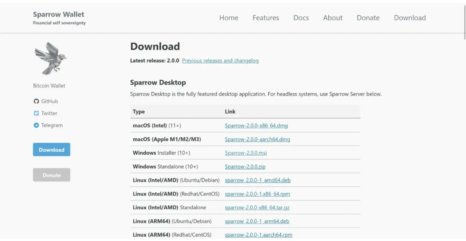The image size is (466, 241).
Task: Open Previous releases and changelog link
Action: (220, 61)
